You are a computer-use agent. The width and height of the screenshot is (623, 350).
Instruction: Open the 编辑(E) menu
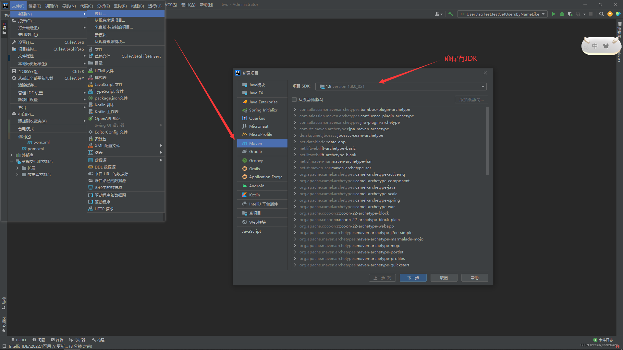coord(35,6)
